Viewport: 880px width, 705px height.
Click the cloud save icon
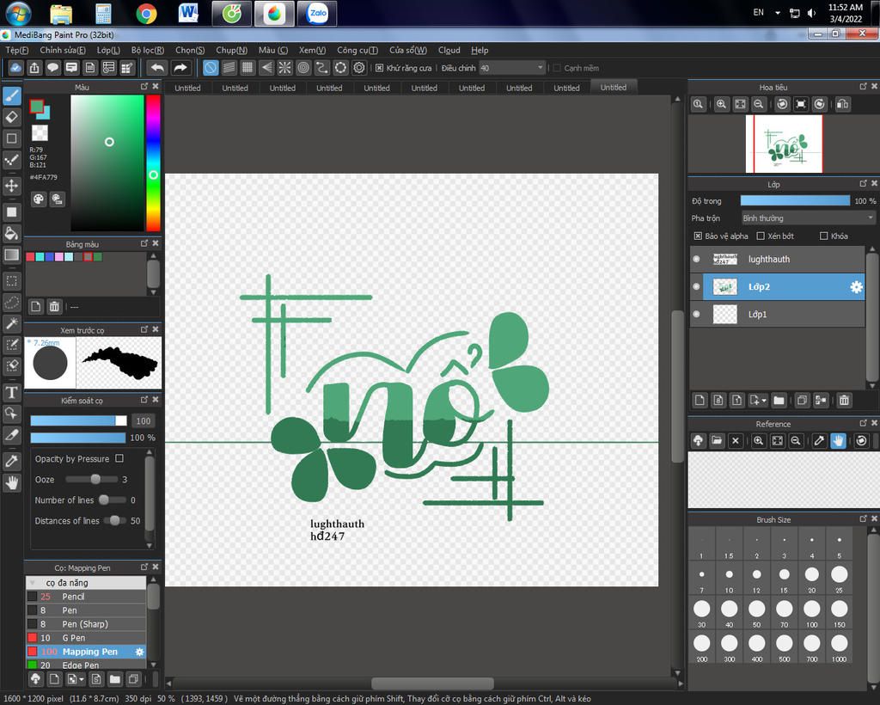tap(15, 68)
